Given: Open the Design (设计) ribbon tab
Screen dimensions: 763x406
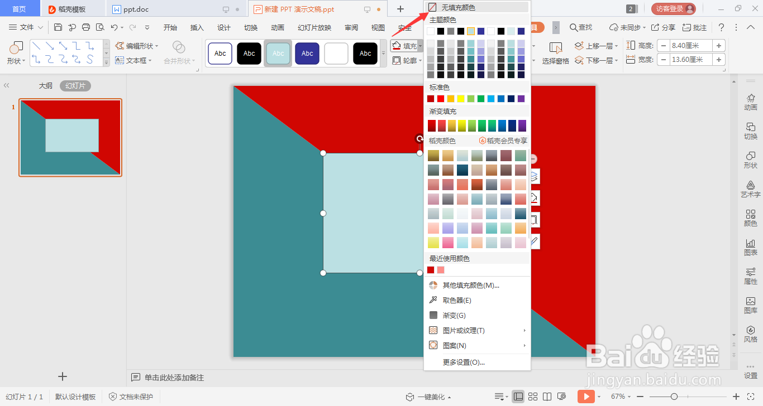Looking at the screenshot, I should [224, 27].
